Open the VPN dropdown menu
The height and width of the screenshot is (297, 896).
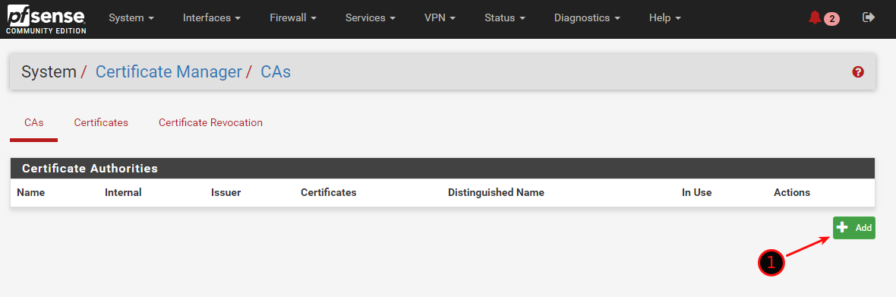click(440, 17)
